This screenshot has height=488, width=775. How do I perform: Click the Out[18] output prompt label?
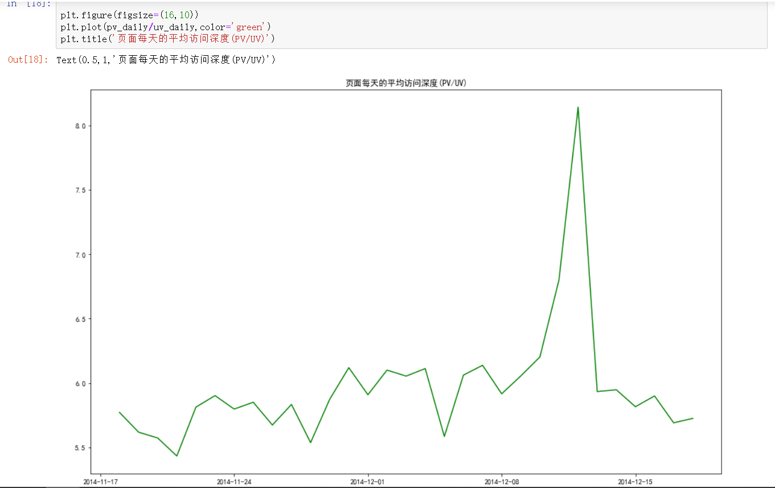tap(28, 59)
